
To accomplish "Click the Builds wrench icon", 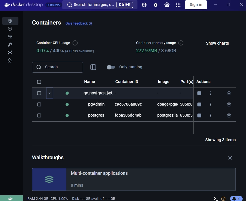I will click(10, 44).
